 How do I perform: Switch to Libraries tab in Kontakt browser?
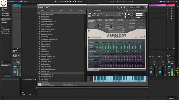pos(42,11)
